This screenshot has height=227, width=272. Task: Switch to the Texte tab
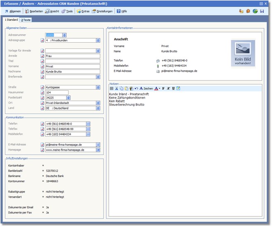click(26, 20)
